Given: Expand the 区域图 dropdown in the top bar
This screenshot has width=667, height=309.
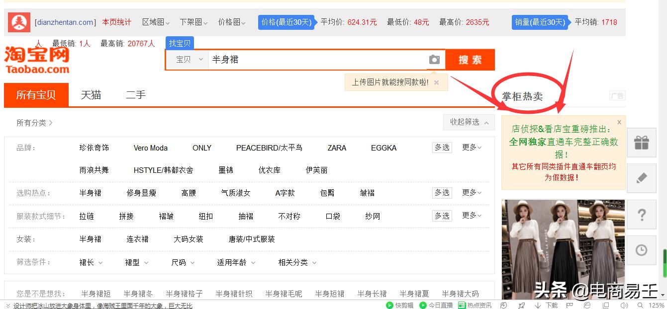Looking at the screenshot, I should point(154,22).
